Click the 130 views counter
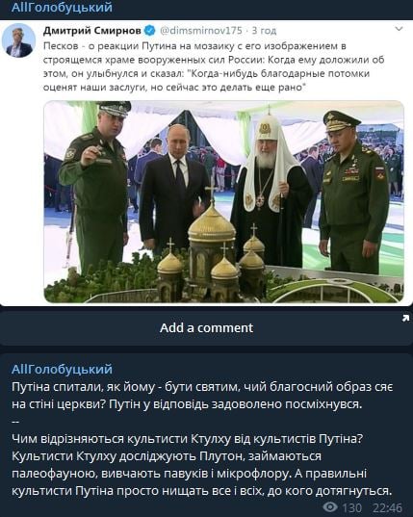 pos(351,507)
